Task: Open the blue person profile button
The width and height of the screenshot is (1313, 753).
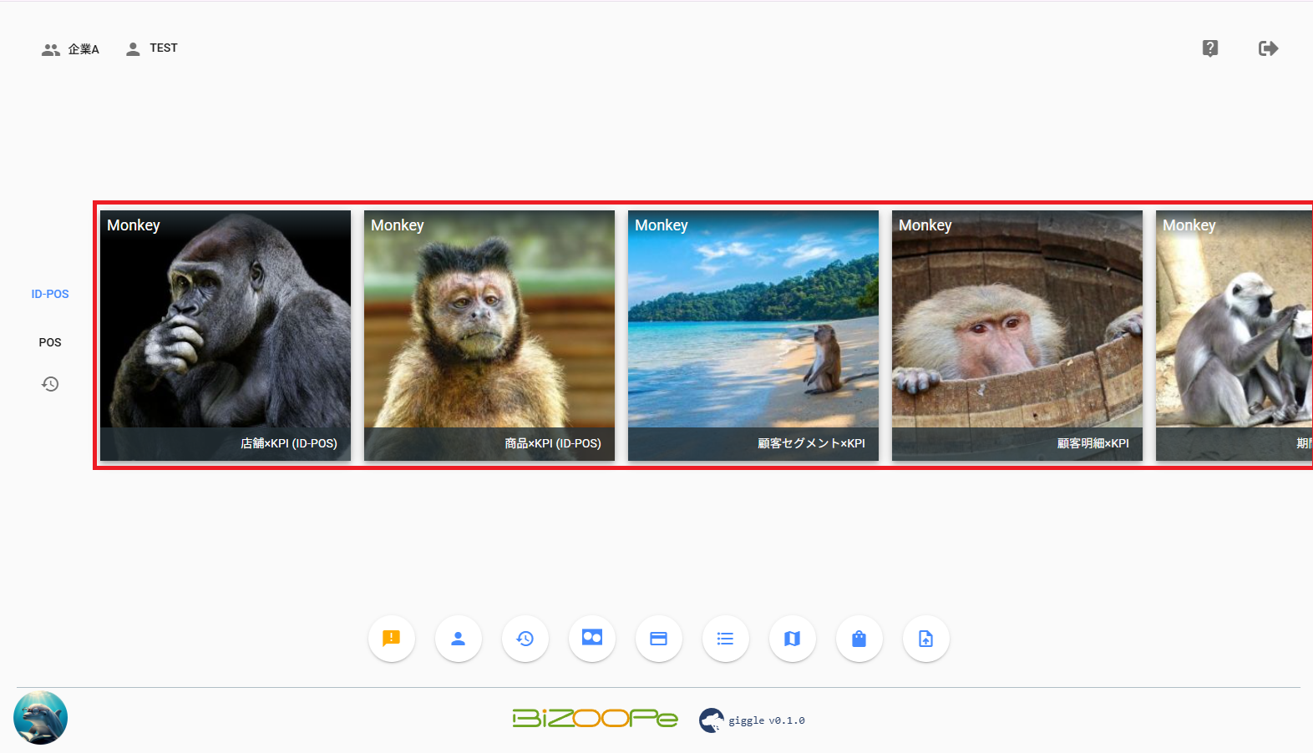Action: [x=458, y=639]
